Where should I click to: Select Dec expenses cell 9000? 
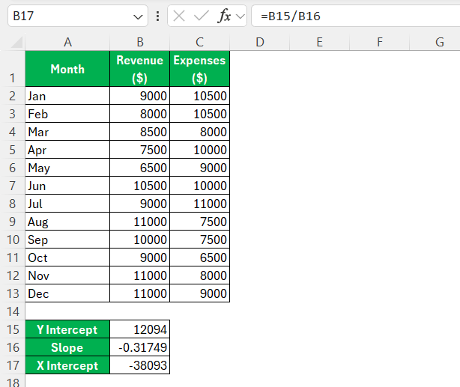199,293
